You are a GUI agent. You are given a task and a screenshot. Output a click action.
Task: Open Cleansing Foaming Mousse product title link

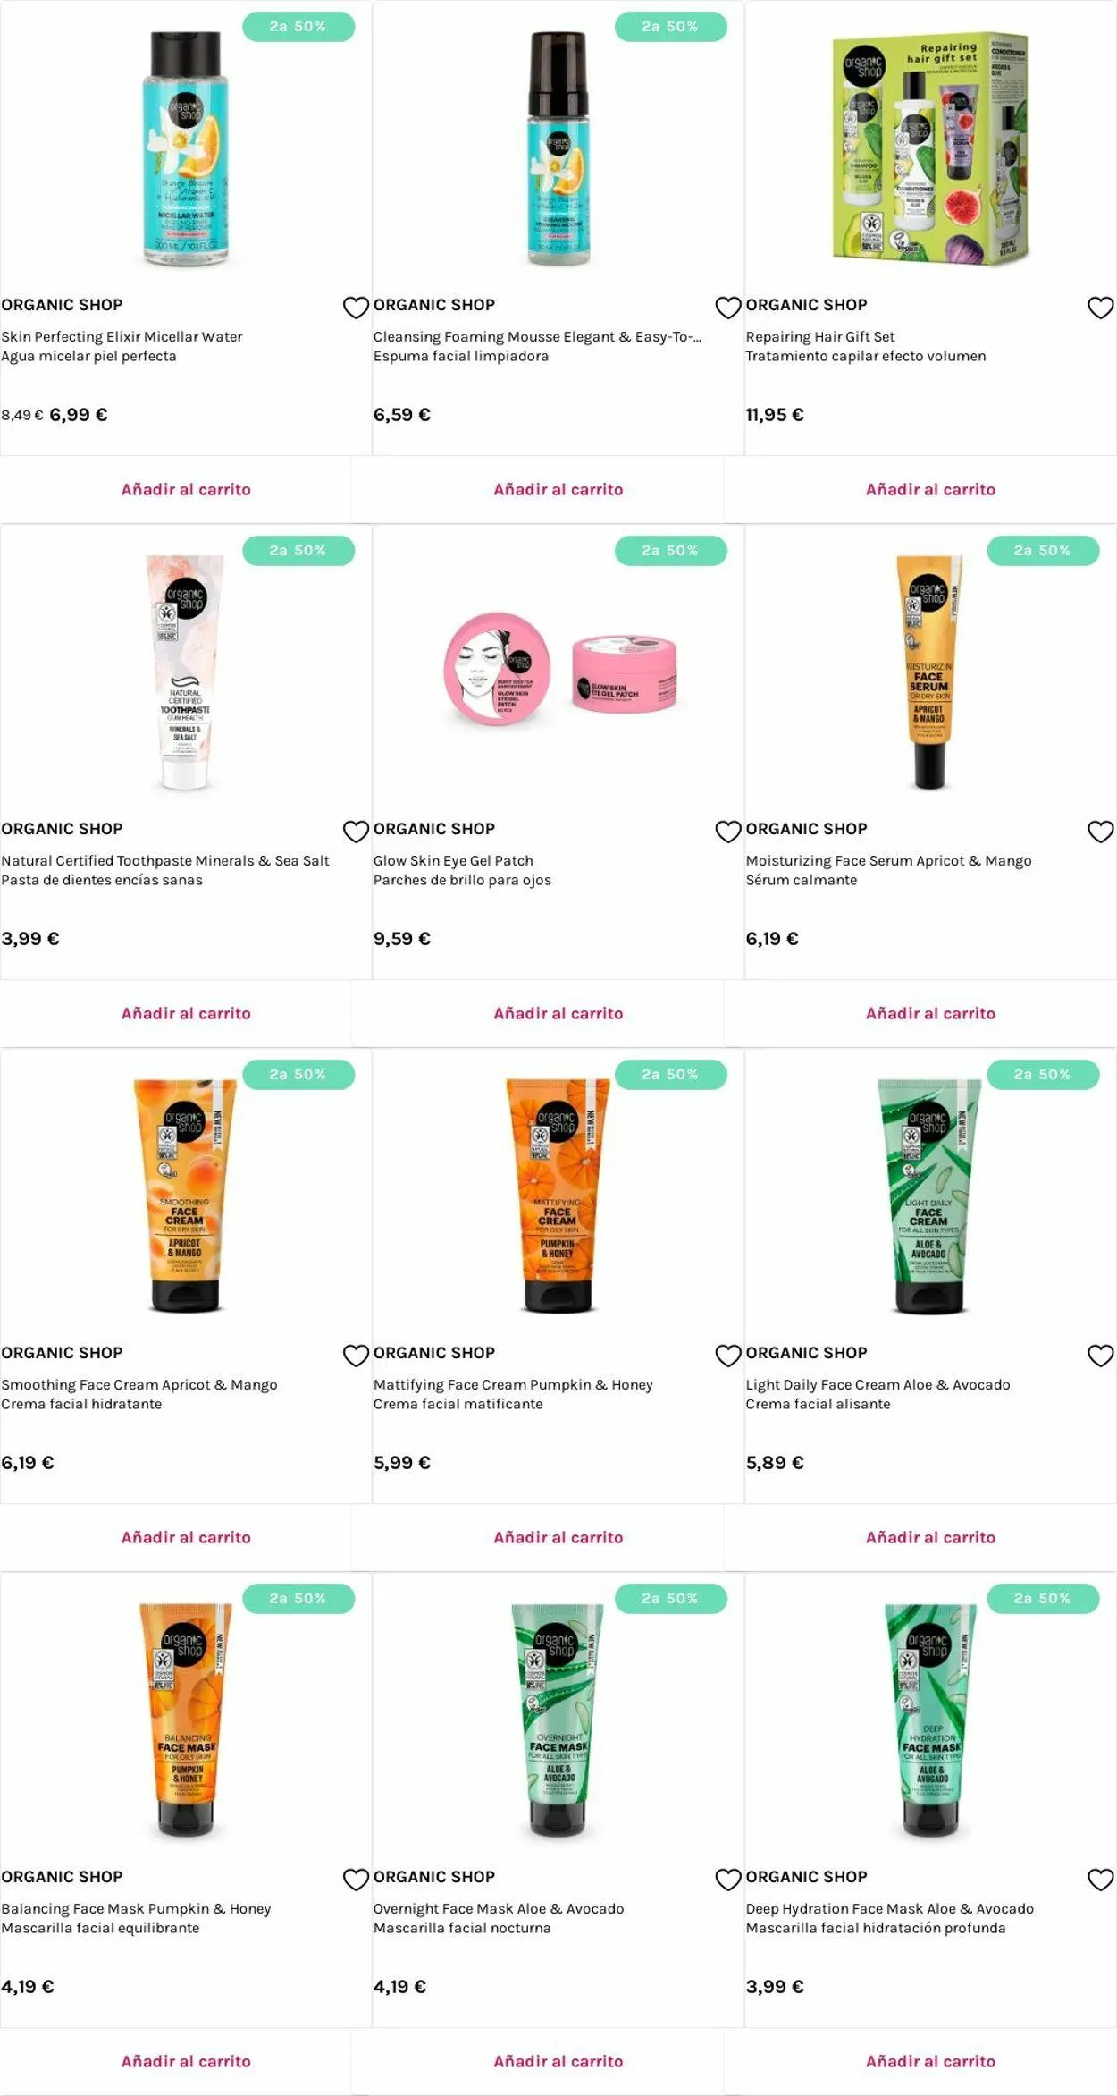tap(537, 336)
